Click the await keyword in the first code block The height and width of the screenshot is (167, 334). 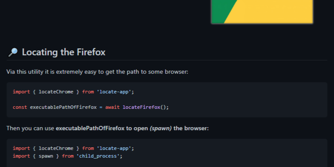pos(113,107)
